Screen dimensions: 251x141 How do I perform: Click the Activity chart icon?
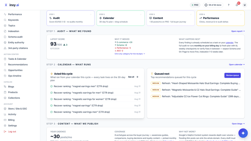[5, 114]
